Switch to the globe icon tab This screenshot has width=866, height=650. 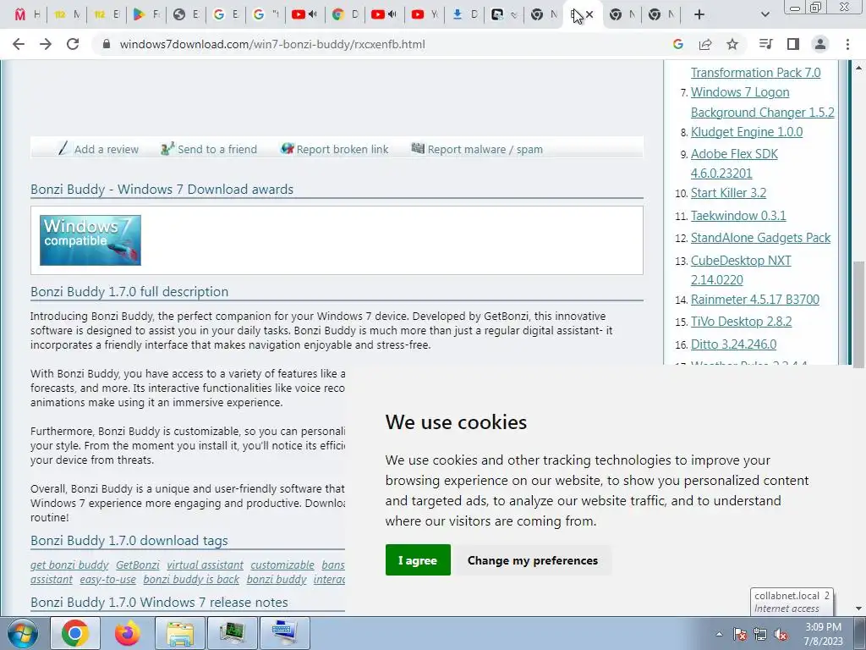pos(185,15)
